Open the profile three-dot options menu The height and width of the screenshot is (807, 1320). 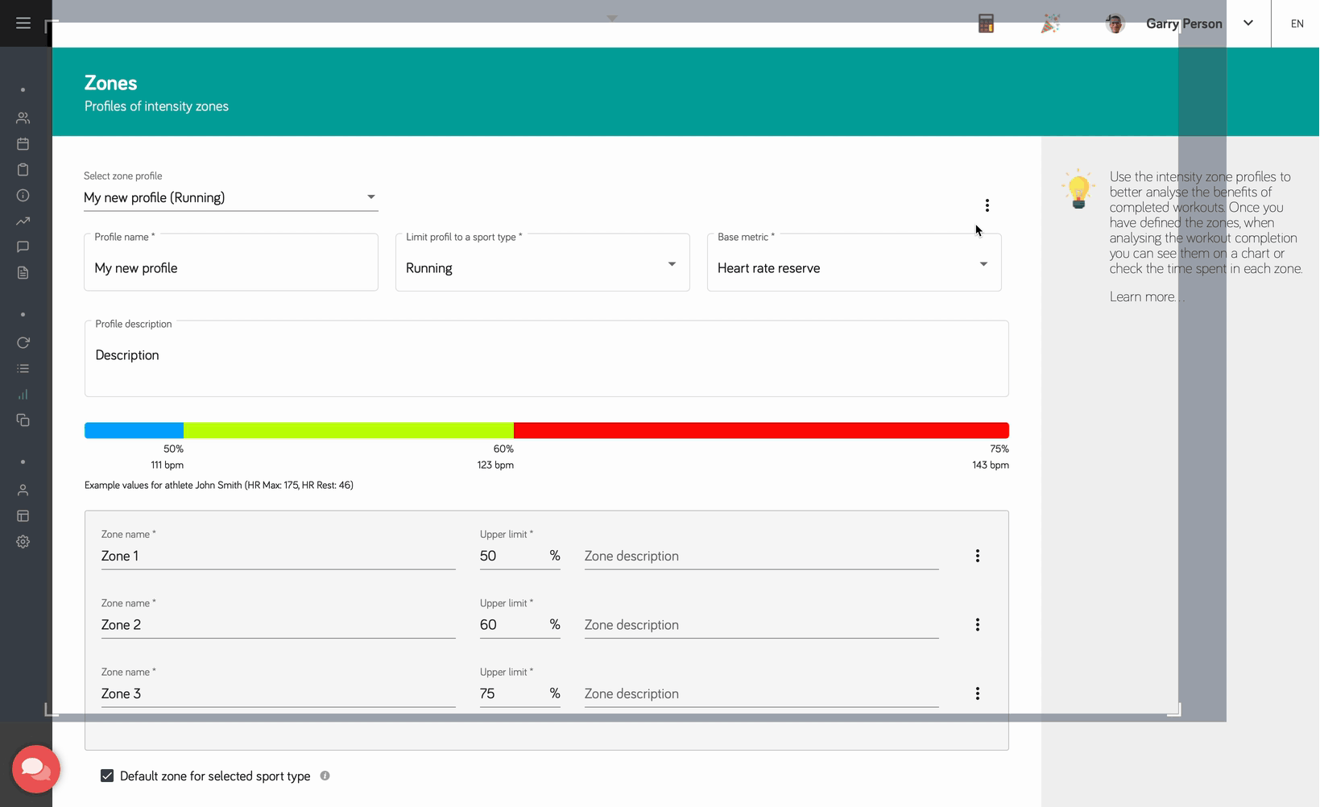987,205
